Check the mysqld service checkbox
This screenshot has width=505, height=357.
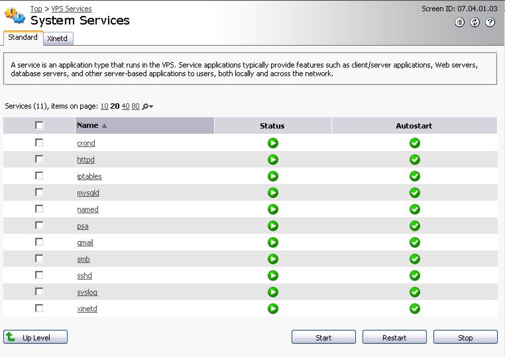click(x=39, y=192)
